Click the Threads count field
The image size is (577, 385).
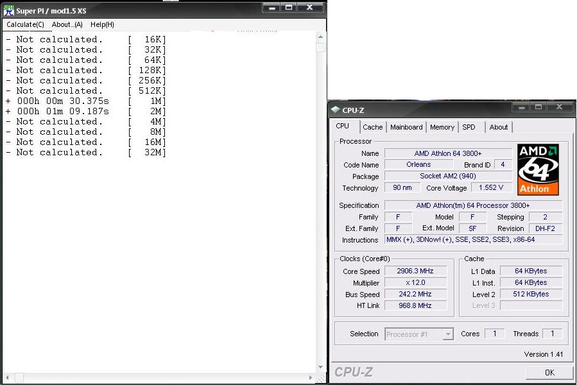553,334
